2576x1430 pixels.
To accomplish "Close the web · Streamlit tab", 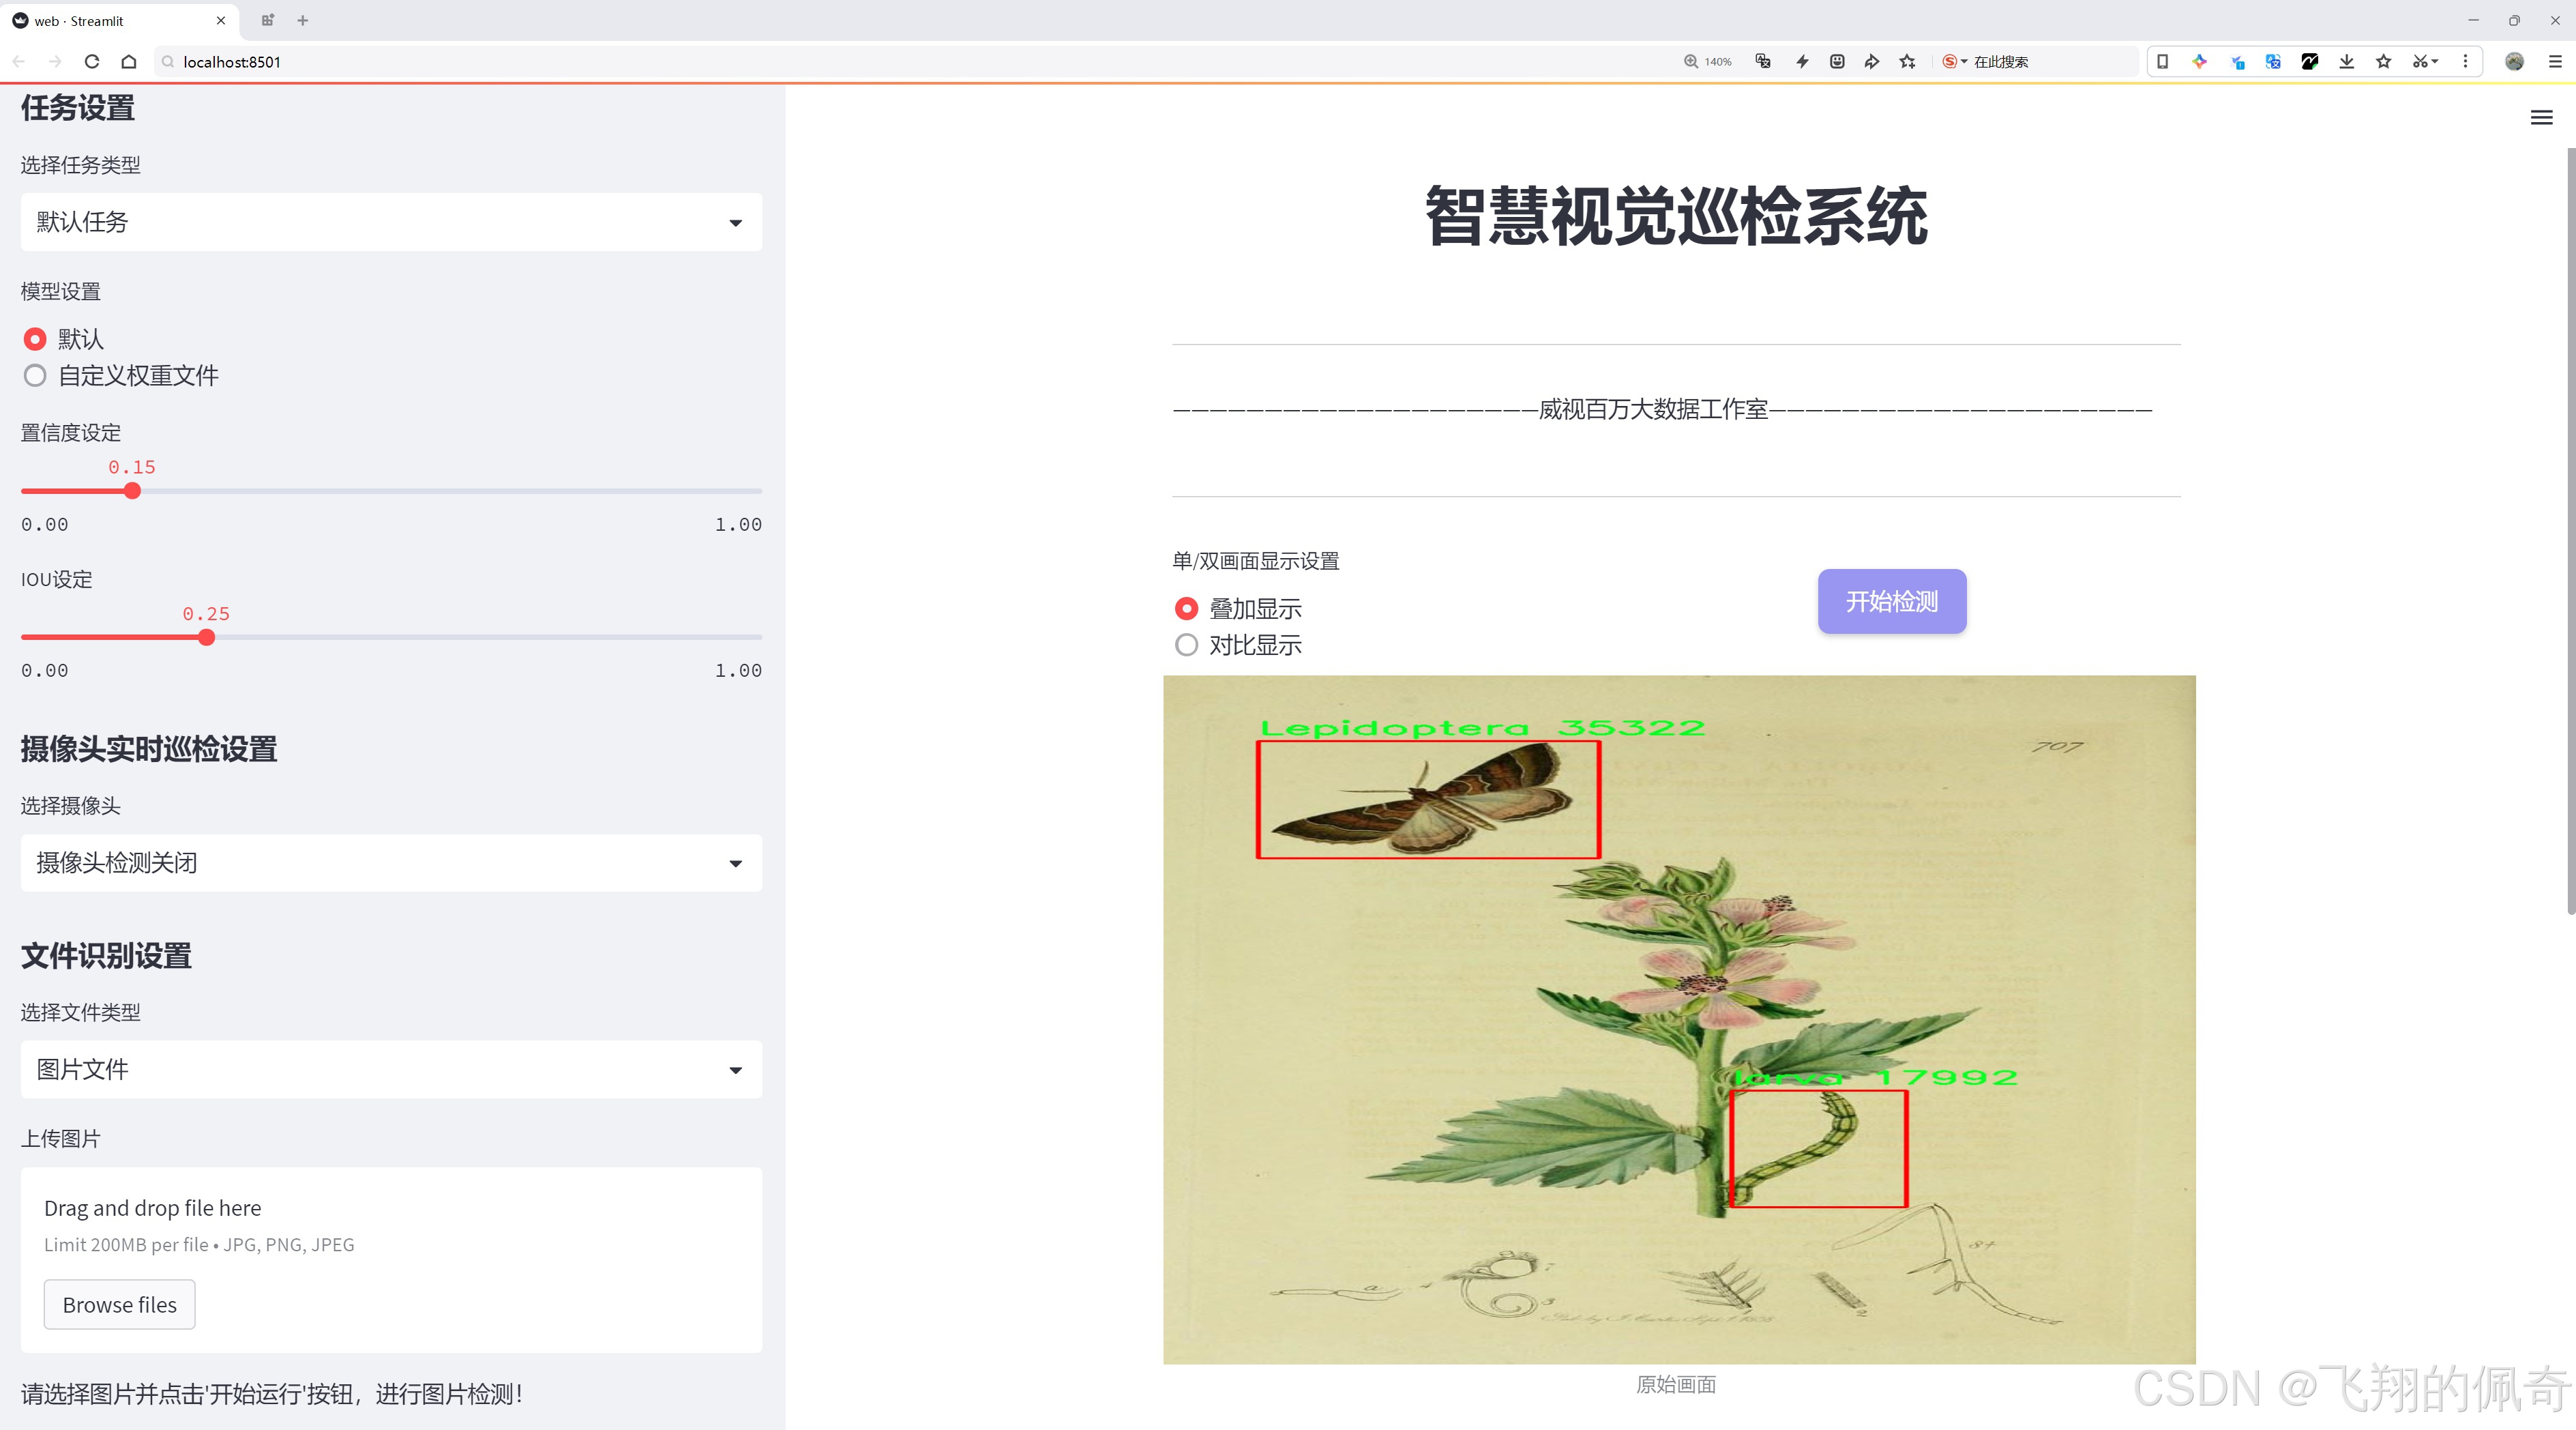I will point(221,21).
